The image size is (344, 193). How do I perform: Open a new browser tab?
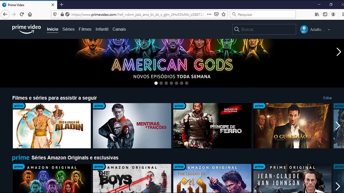coord(62,5)
